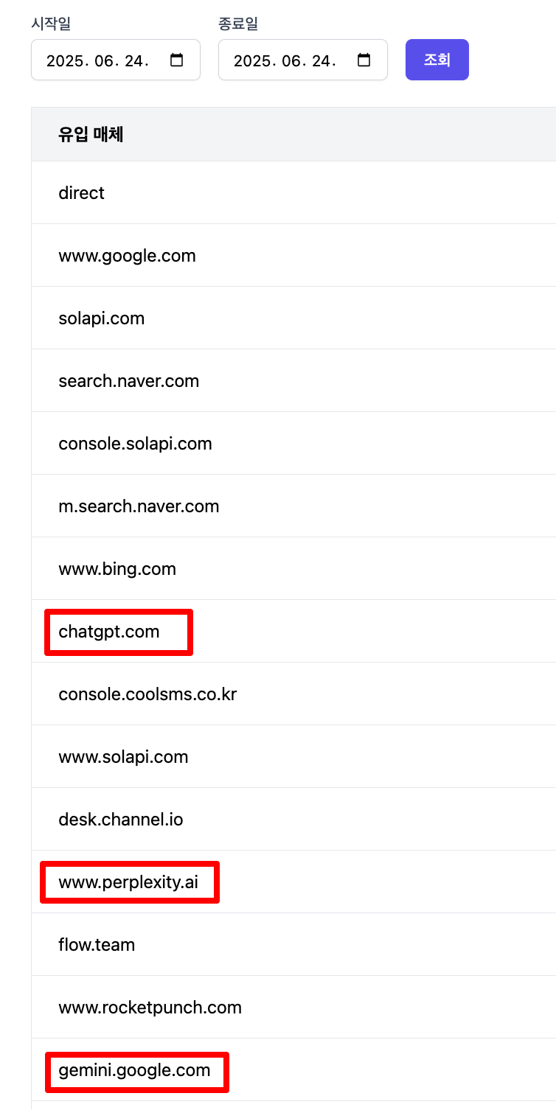
Task: Open the start date calendar picker icon
Action: click(176, 60)
